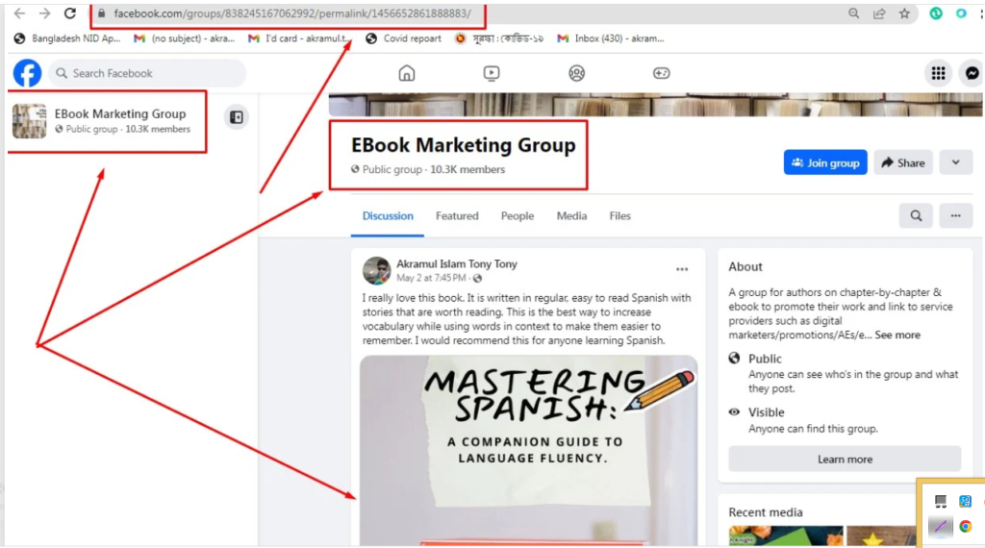Open the group's three-dot more options button
The width and height of the screenshot is (985, 548).
point(955,216)
